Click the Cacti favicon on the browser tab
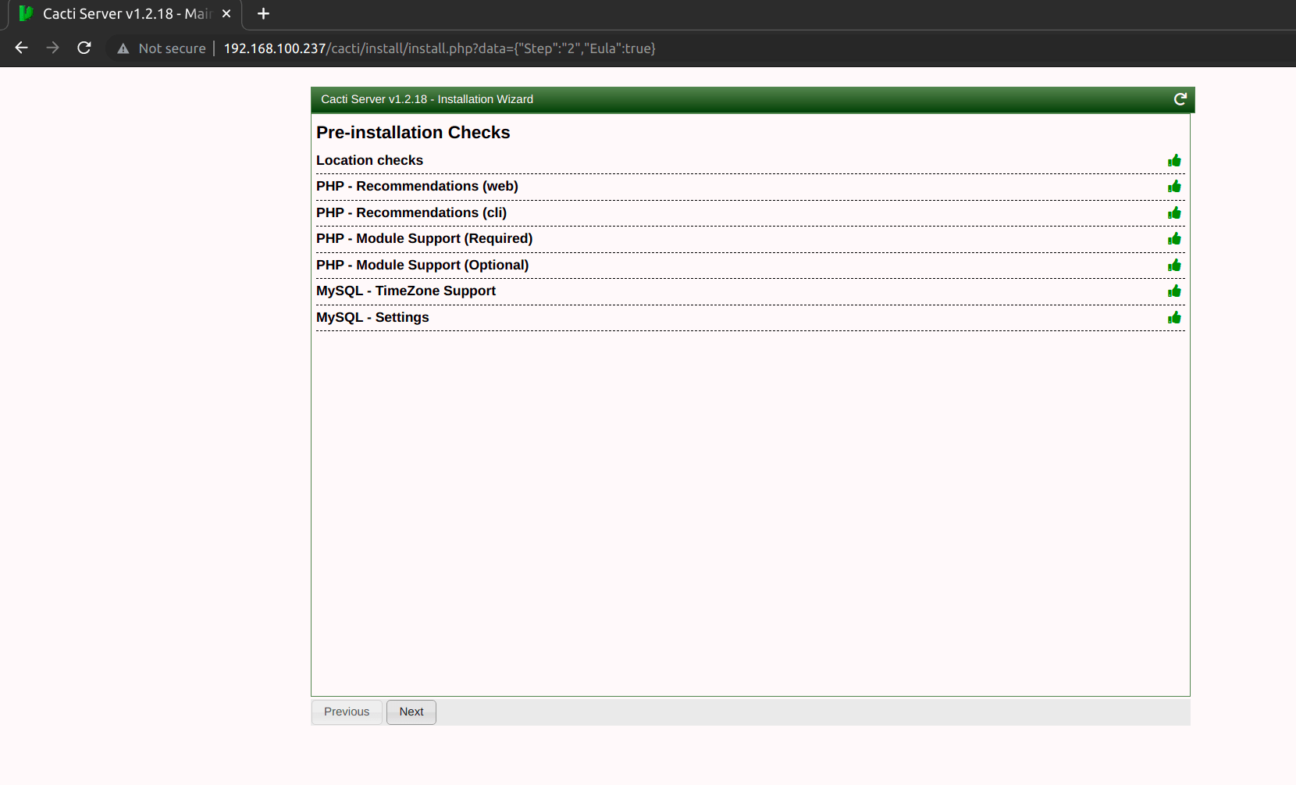 (x=26, y=13)
